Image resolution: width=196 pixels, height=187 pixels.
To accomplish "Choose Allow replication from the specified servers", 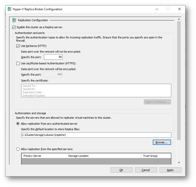I will tap(18, 149).
